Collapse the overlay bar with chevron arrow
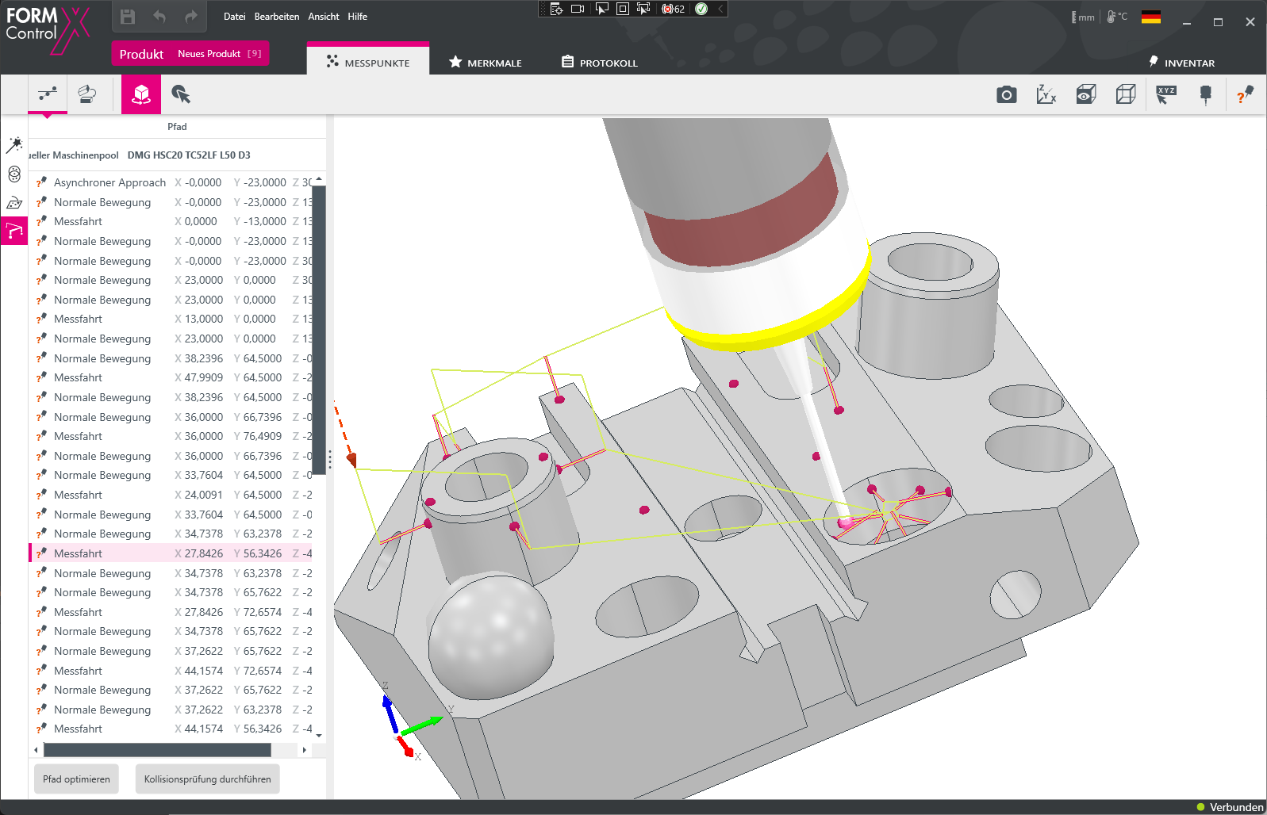 pyautogui.click(x=720, y=9)
